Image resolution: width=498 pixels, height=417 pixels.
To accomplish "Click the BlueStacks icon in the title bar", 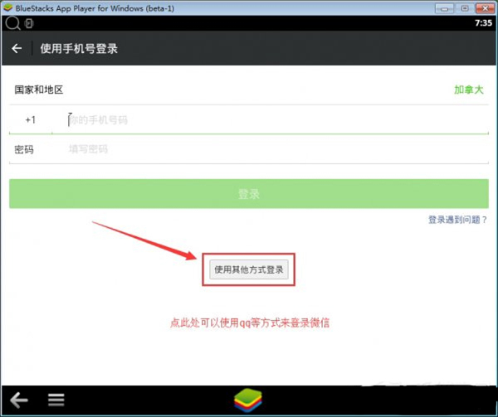I will [7, 7].
